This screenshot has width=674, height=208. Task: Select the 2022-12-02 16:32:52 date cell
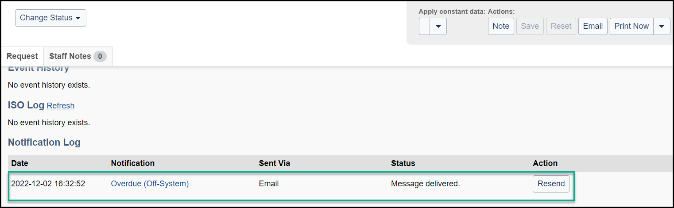(x=48, y=184)
